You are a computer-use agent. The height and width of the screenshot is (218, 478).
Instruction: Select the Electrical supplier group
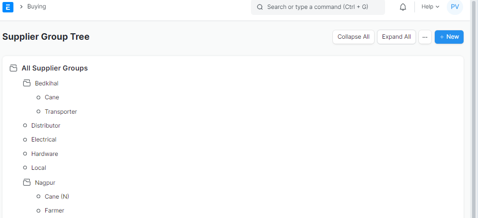pyautogui.click(x=44, y=140)
